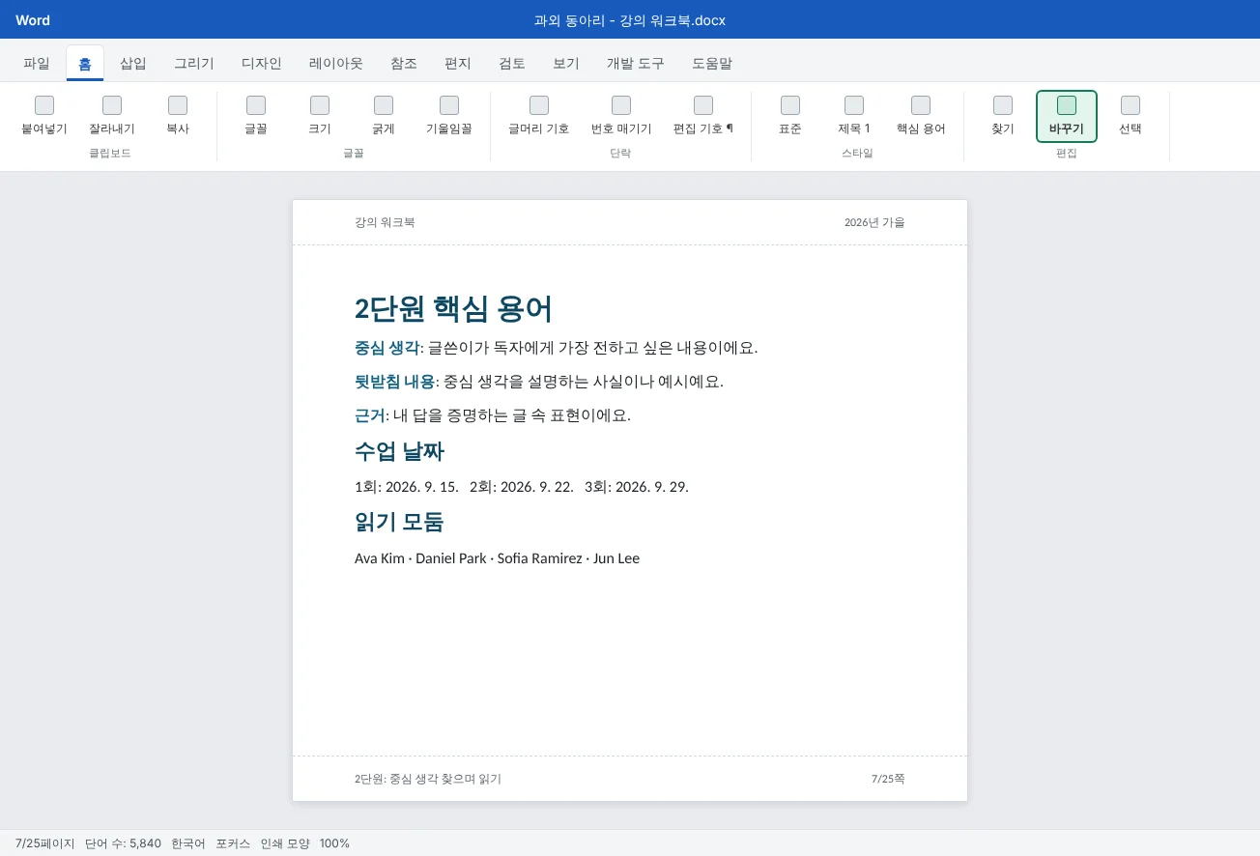Image resolution: width=1260 pixels, height=856 pixels.
Task: Apply the 핵심 용어 style
Action: [x=921, y=116]
